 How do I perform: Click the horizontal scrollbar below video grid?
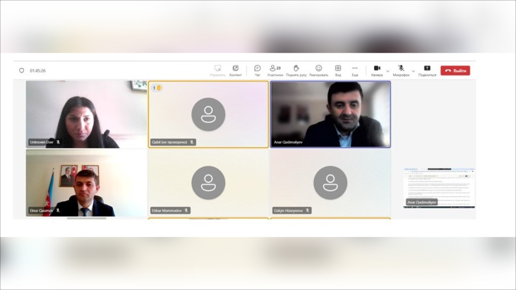pos(86,218)
